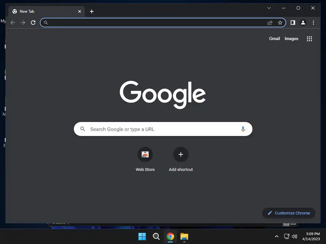The height and width of the screenshot is (244, 326).
Task: Go back to the previous page
Action: click(13, 23)
